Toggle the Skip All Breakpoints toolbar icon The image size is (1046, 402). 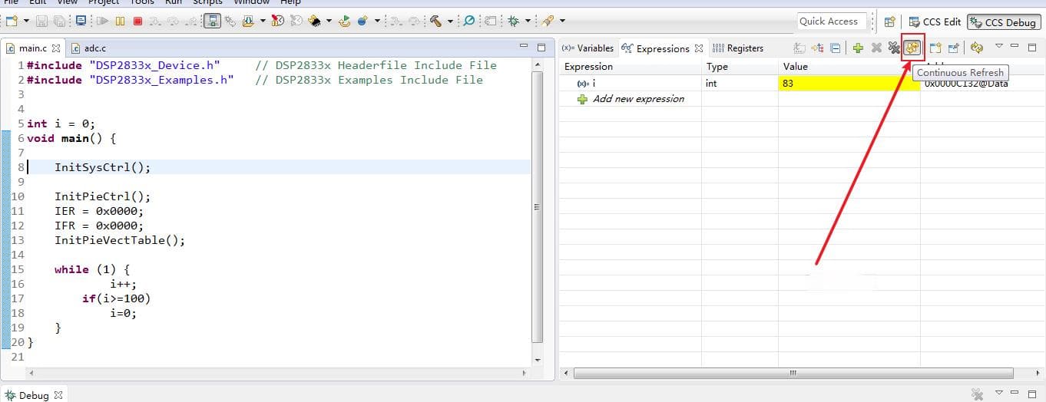tap(469, 21)
